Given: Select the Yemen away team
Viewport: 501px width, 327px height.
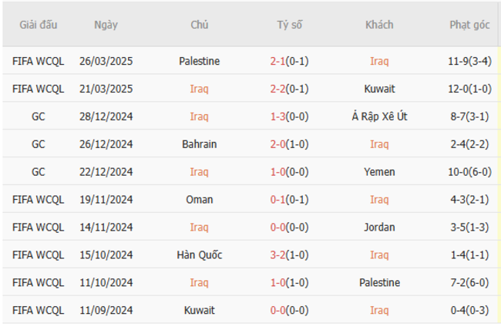Looking at the screenshot, I should point(379,172).
